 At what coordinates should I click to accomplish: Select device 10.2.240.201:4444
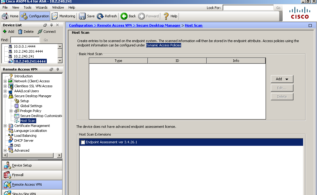tap(28, 51)
